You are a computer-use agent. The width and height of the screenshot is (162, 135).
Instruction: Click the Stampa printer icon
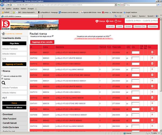point(97,21)
